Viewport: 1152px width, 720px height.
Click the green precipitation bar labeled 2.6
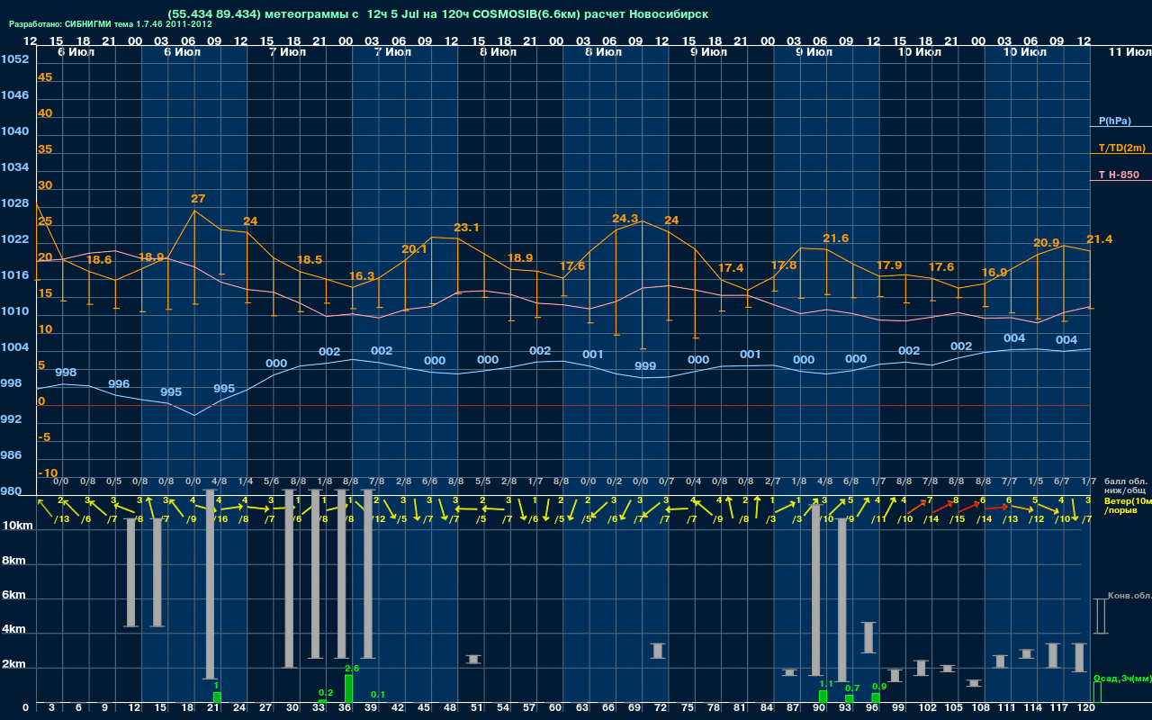[349, 688]
